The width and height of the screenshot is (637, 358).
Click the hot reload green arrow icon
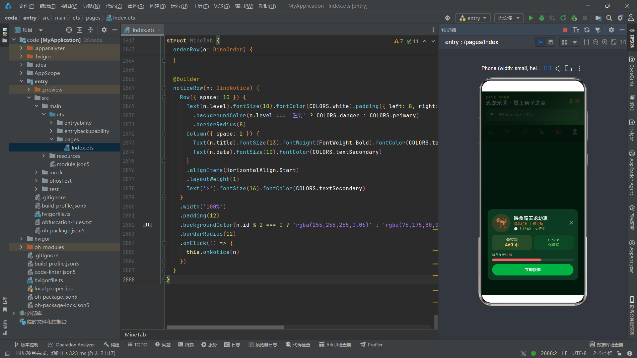tap(563, 18)
